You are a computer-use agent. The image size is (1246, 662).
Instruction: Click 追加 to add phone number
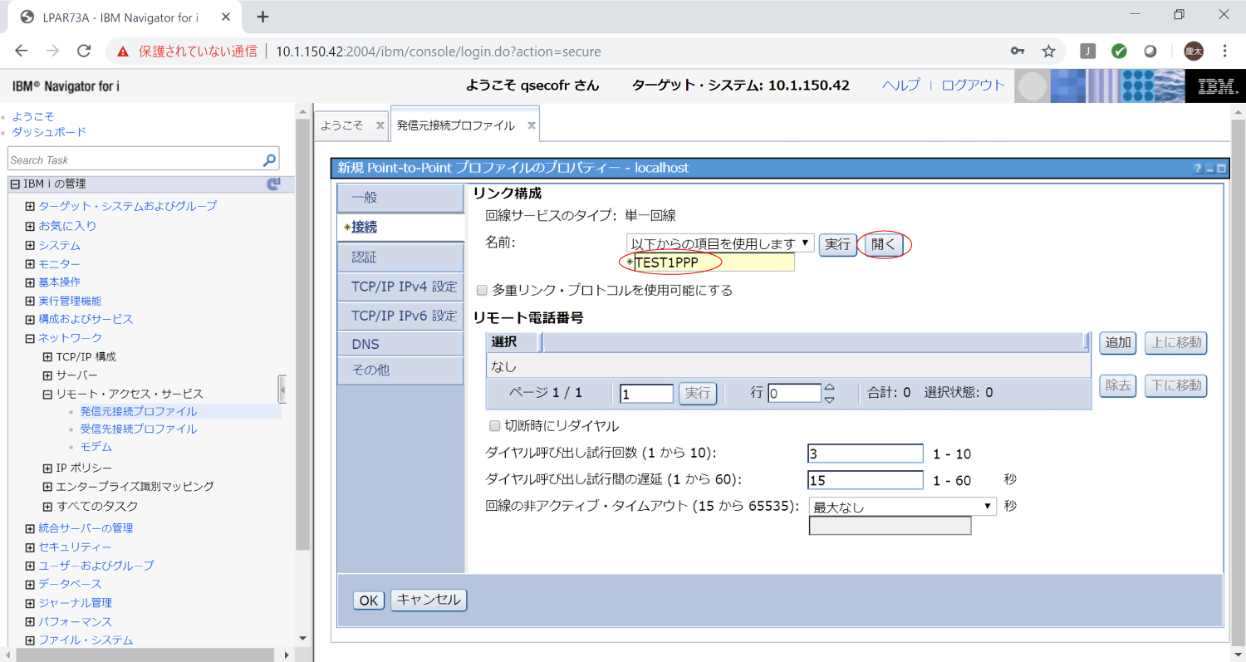click(1118, 343)
